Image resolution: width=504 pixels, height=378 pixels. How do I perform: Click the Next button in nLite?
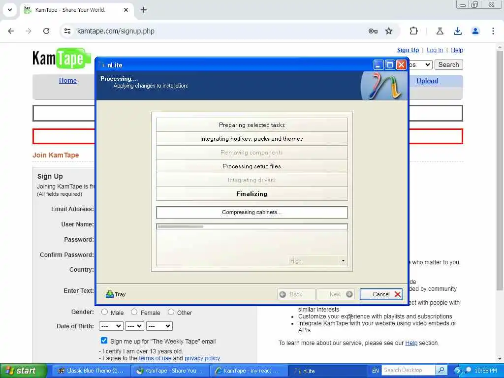(336, 294)
